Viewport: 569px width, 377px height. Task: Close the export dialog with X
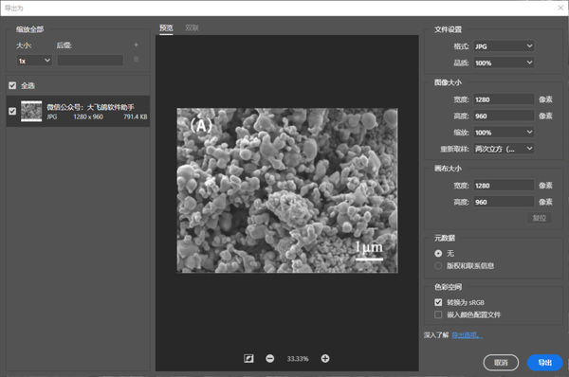560,8
